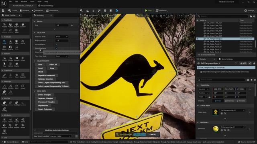
Task: Collapse the Brush section
Action: (35, 21)
